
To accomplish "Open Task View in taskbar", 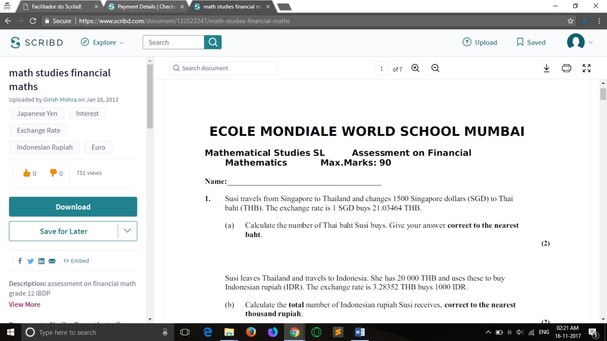I will click(x=185, y=332).
